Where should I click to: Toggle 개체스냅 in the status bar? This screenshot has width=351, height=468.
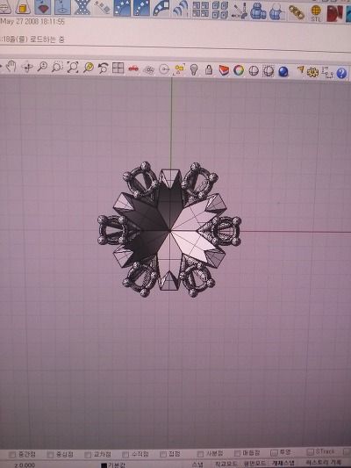(x=283, y=463)
